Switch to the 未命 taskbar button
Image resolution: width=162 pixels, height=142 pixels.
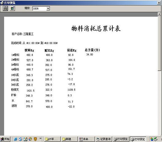click(x=87, y=139)
